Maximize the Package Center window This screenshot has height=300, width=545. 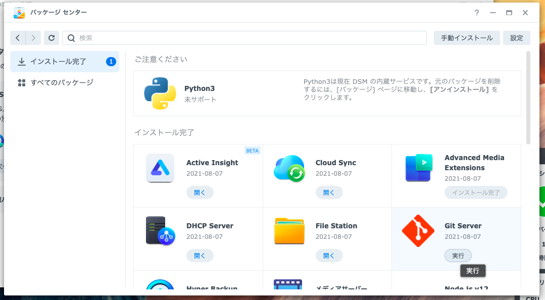[x=509, y=13]
